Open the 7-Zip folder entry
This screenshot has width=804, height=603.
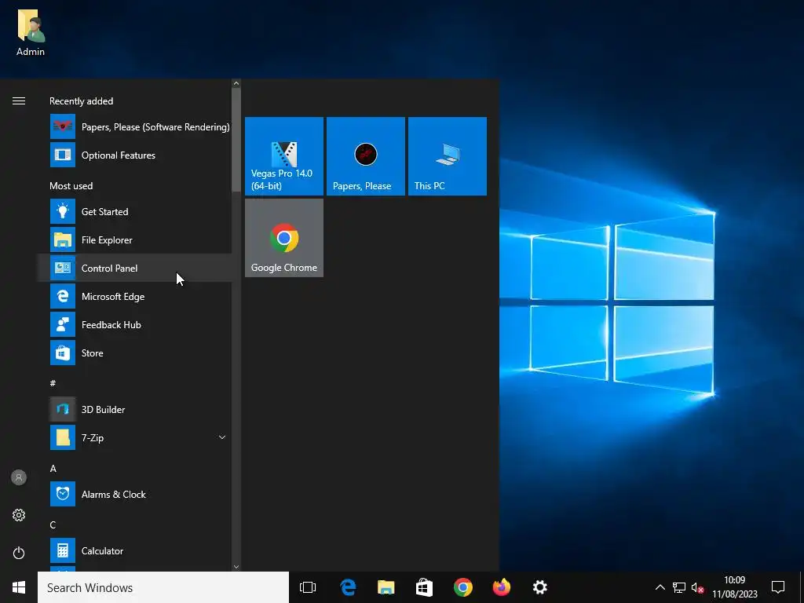[134, 437]
